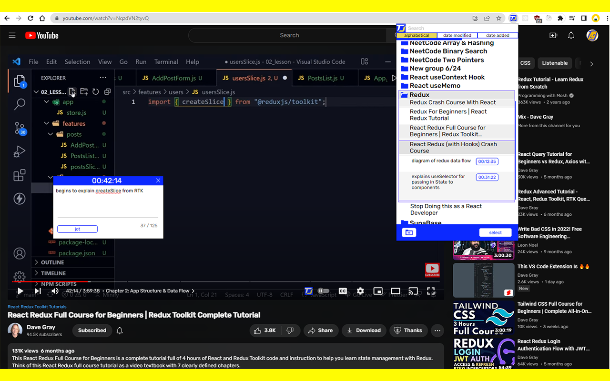Image resolution: width=610 pixels, height=381 pixels.
Task: Open the YouTube hamburger guide menu
Action: click(12, 35)
